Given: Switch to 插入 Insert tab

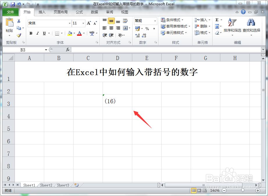Looking at the screenshot, I should [x=42, y=12].
